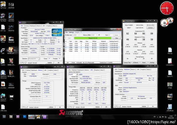
Task: Click the Residual (norm.) column header
Action: click(x=114, y=41)
